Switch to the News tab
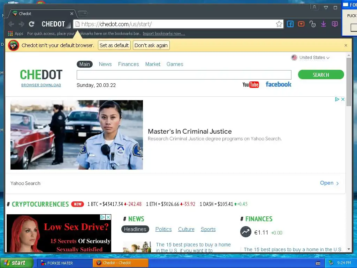357x268 pixels. pyautogui.click(x=105, y=64)
